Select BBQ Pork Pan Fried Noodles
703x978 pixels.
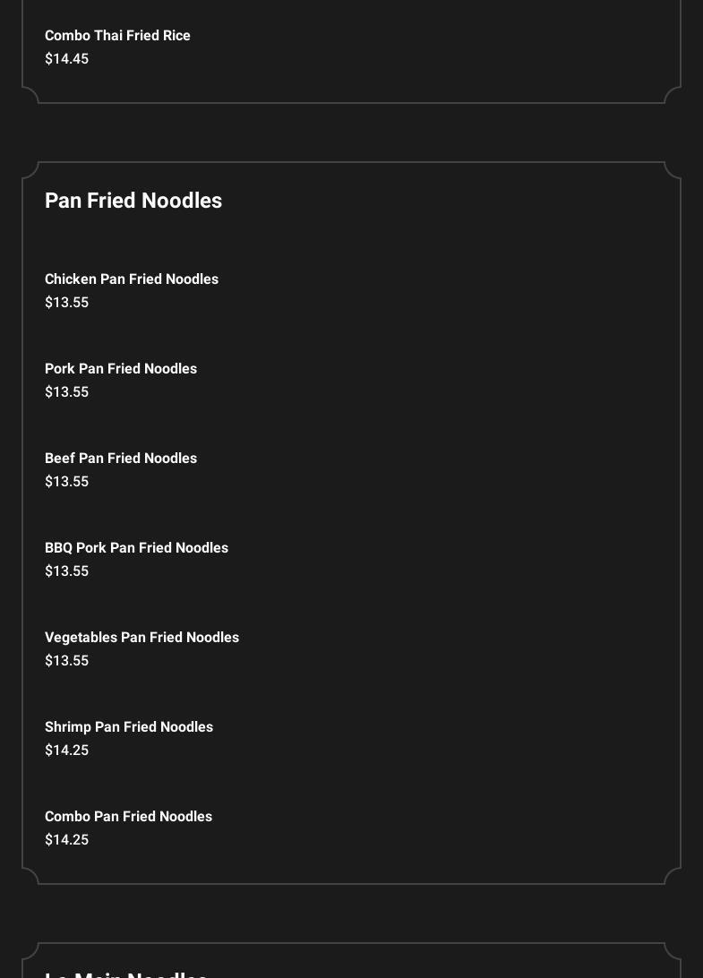pos(136,548)
